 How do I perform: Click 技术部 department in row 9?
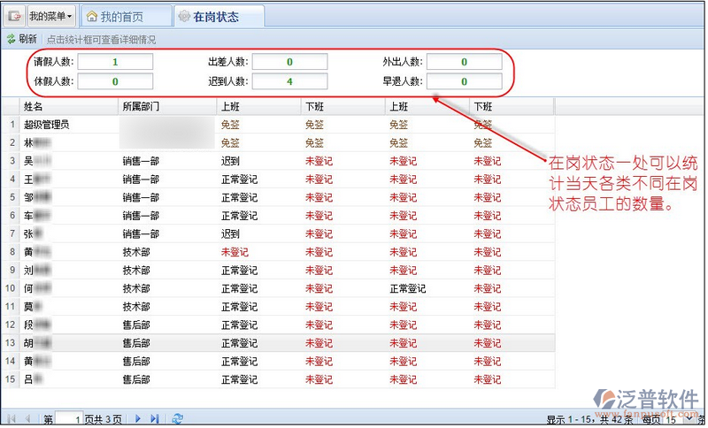coord(136,271)
